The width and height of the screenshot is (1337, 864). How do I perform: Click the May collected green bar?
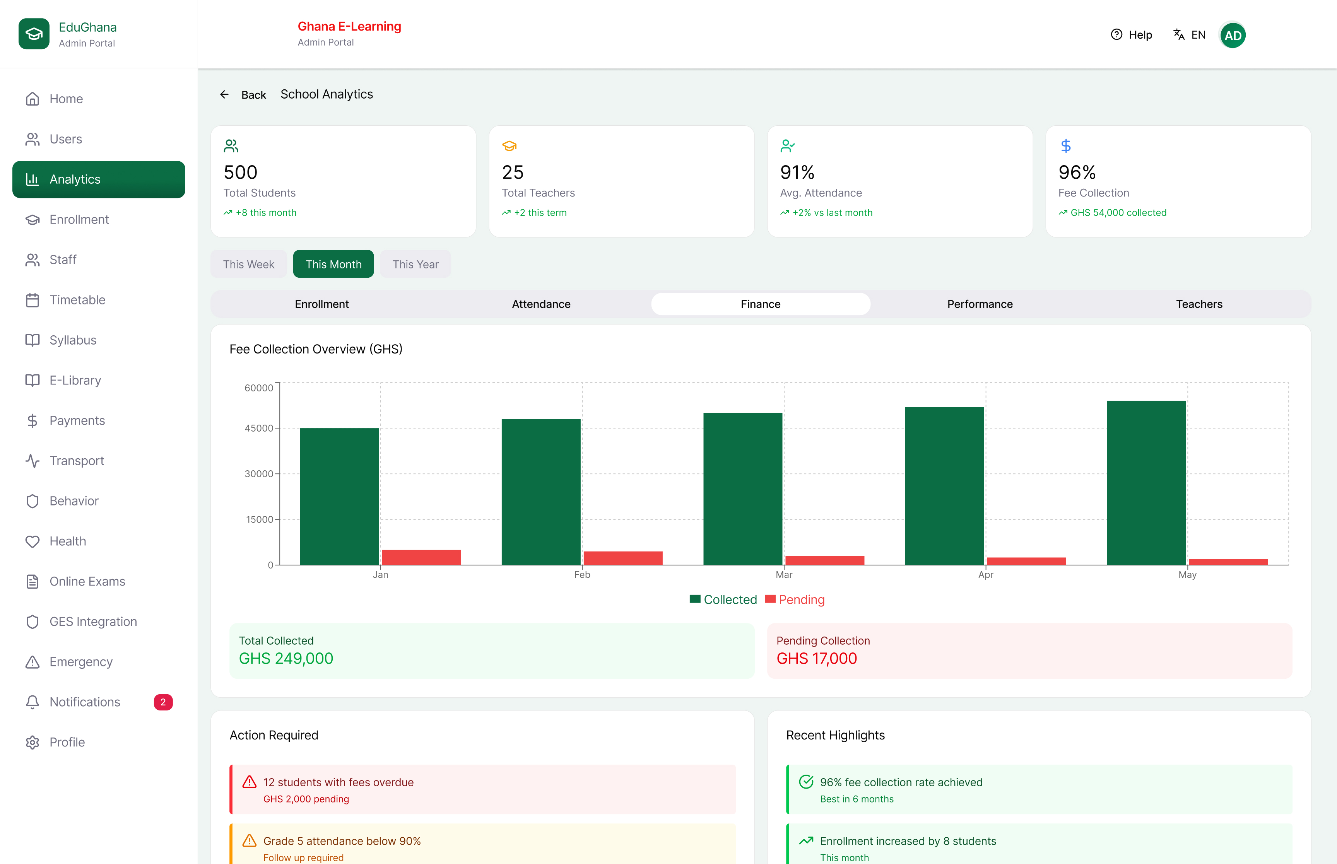(1146, 483)
